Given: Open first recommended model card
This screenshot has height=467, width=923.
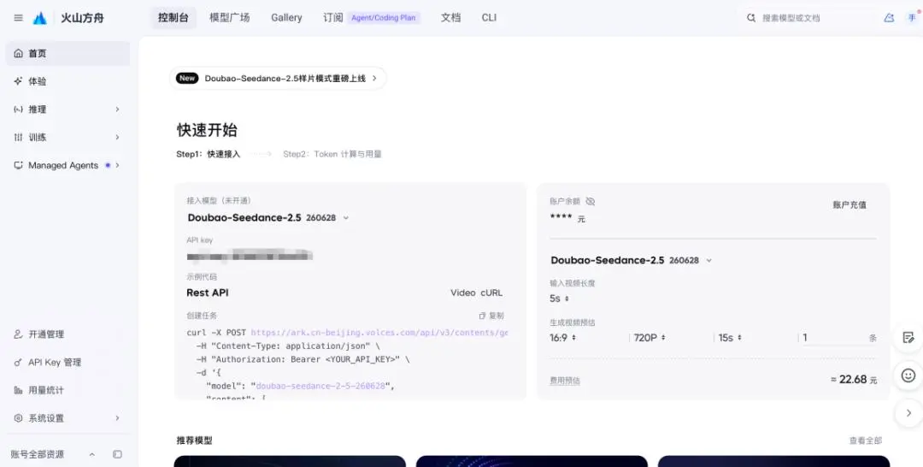Looking at the screenshot, I should pyautogui.click(x=291, y=461).
